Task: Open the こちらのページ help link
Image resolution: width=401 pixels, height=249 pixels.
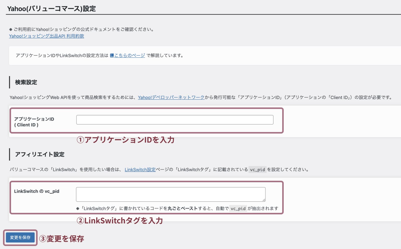Action: pos(130,55)
